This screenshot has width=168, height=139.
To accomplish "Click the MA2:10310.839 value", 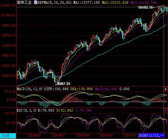I will [x=115, y=3].
